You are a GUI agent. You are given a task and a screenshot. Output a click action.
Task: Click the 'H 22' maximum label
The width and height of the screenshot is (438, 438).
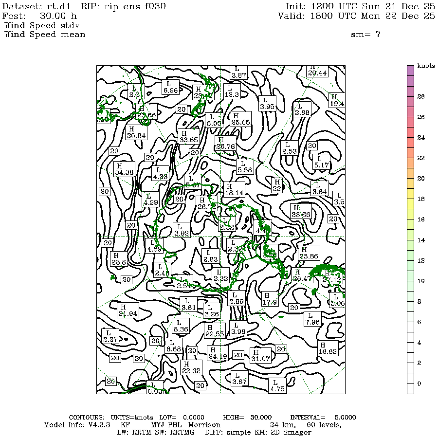(277, 185)
